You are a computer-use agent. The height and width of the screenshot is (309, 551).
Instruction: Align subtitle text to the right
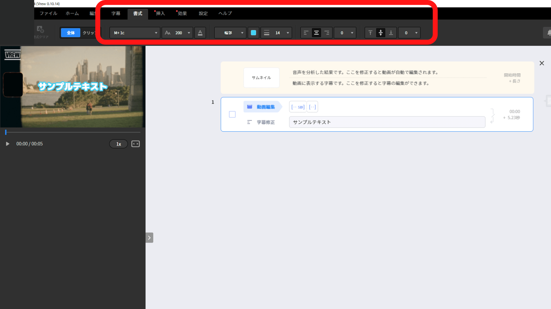click(327, 33)
